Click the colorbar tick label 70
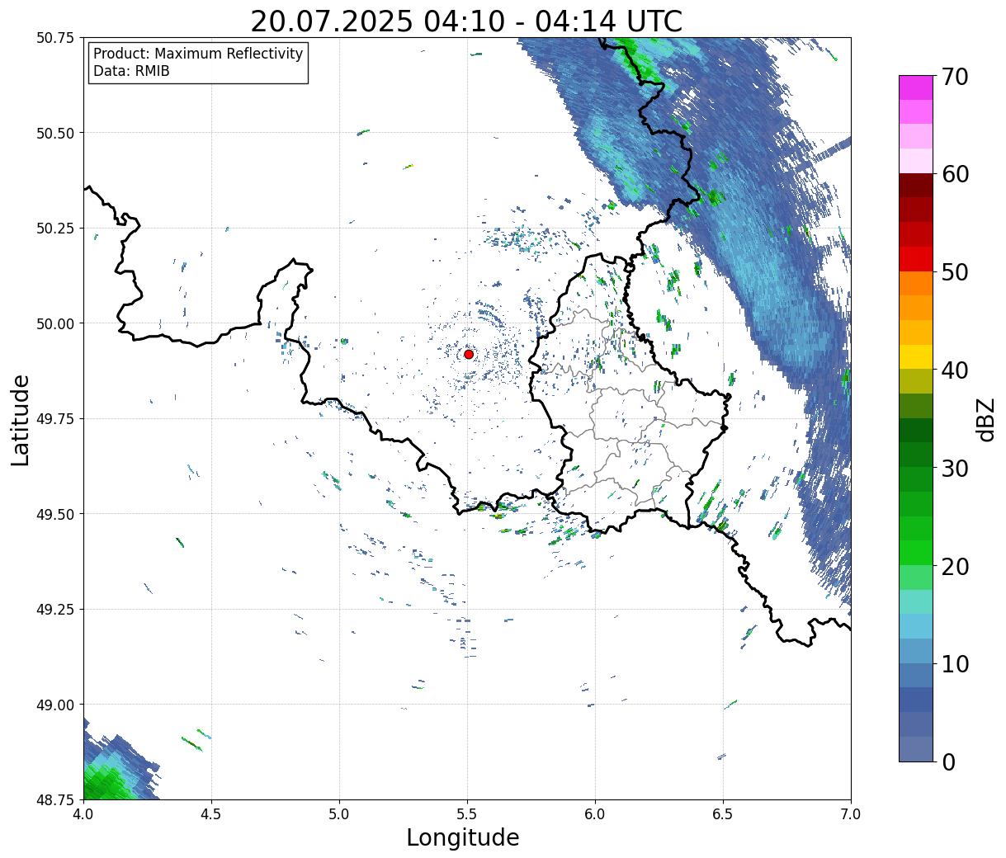Viewport: 1006px width, 858px height. [955, 77]
